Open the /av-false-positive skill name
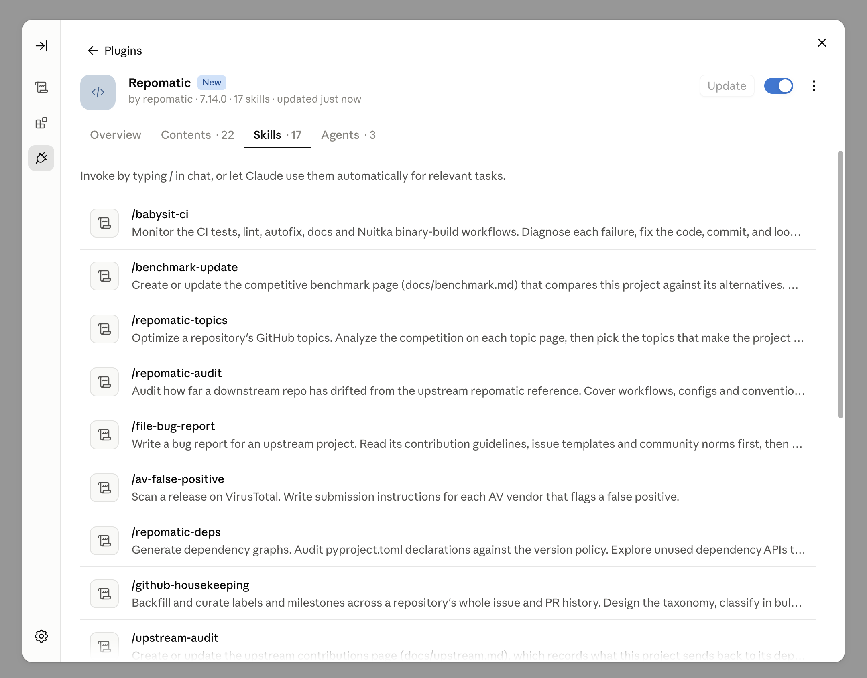This screenshot has height=678, width=867. pos(178,479)
